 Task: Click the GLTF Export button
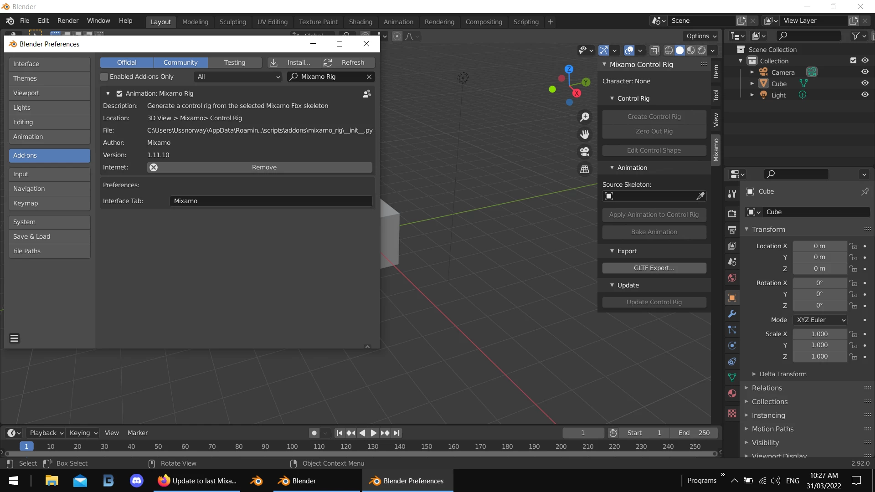(654, 268)
